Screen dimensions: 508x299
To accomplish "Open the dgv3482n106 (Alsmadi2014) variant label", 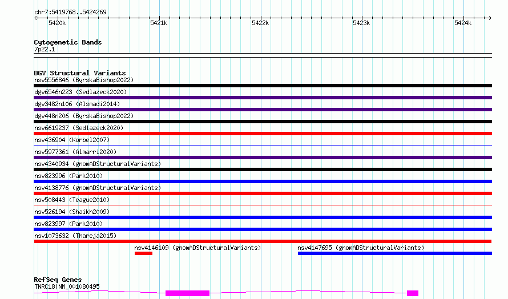I will (x=77, y=104).
